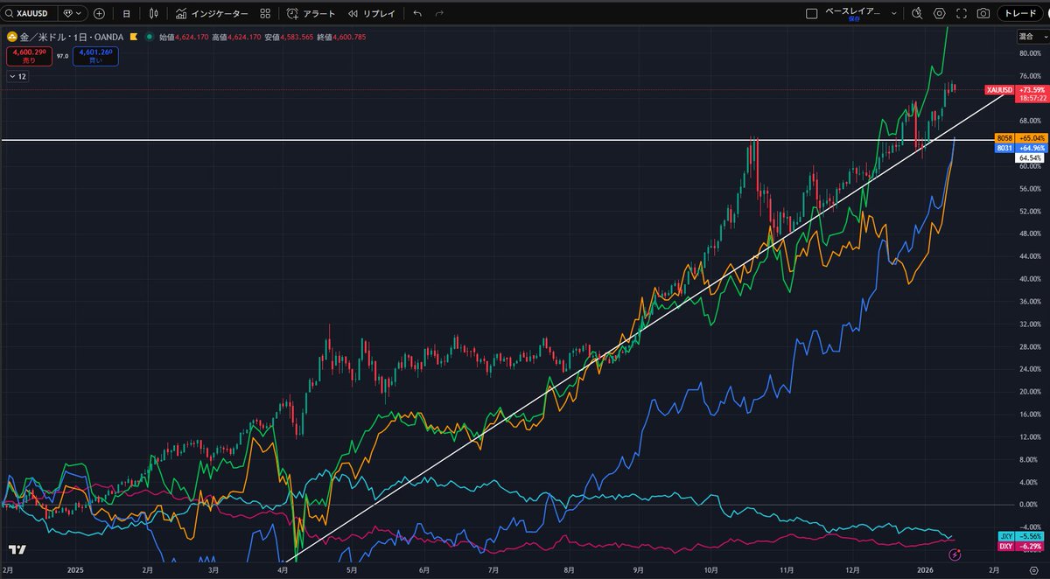The height and width of the screenshot is (579, 1050).
Task: Click the gold symbol logo in legend
Action: pyautogui.click(x=11, y=37)
